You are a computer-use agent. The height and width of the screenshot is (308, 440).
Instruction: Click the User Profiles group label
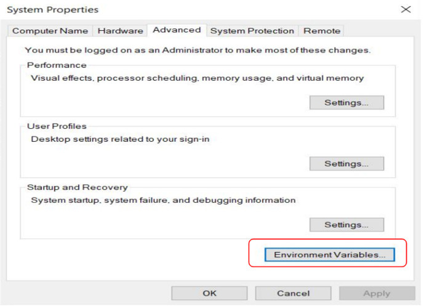[57, 126]
